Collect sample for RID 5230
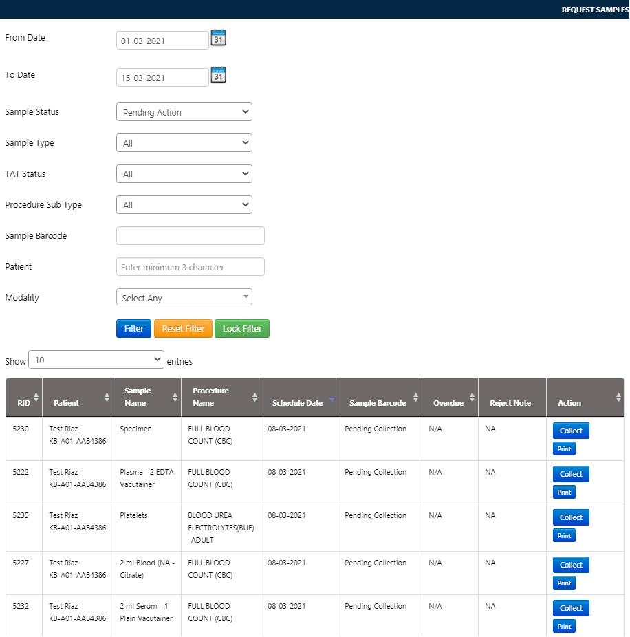The height and width of the screenshot is (637, 630). click(x=571, y=431)
